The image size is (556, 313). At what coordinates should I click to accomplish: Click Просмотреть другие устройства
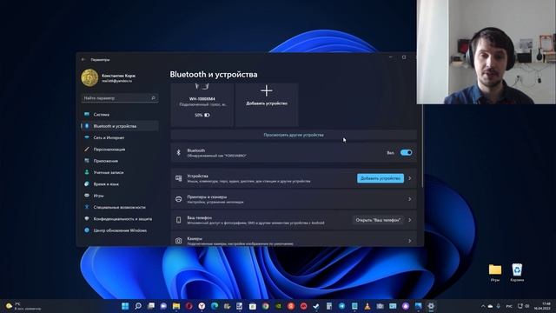[x=294, y=135]
